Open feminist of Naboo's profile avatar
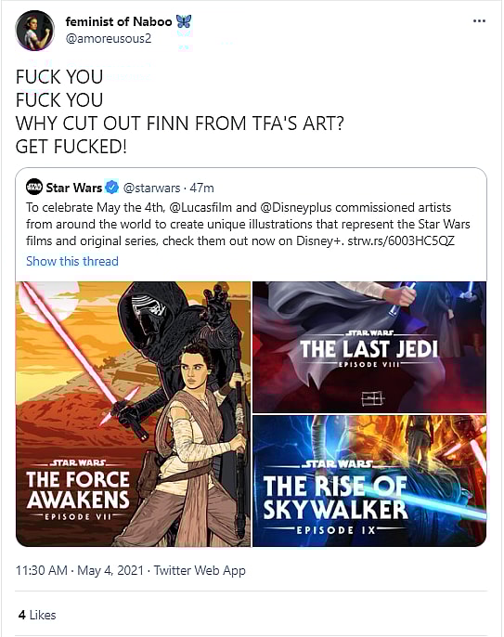 click(35, 31)
